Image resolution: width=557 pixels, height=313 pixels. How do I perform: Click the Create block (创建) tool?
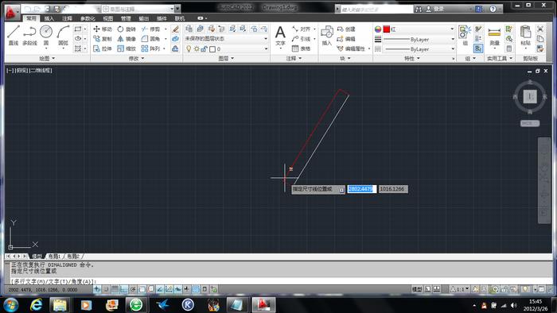(346, 29)
